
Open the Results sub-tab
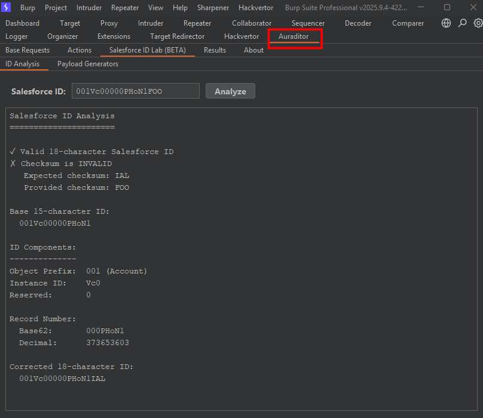pyautogui.click(x=215, y=50)
